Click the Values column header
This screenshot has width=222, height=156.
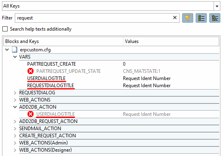pos(171,41)
